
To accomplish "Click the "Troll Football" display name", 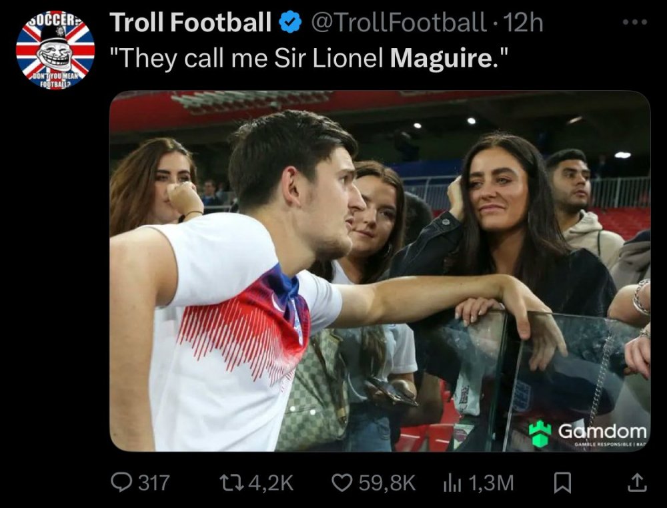I will pos(190,23).
